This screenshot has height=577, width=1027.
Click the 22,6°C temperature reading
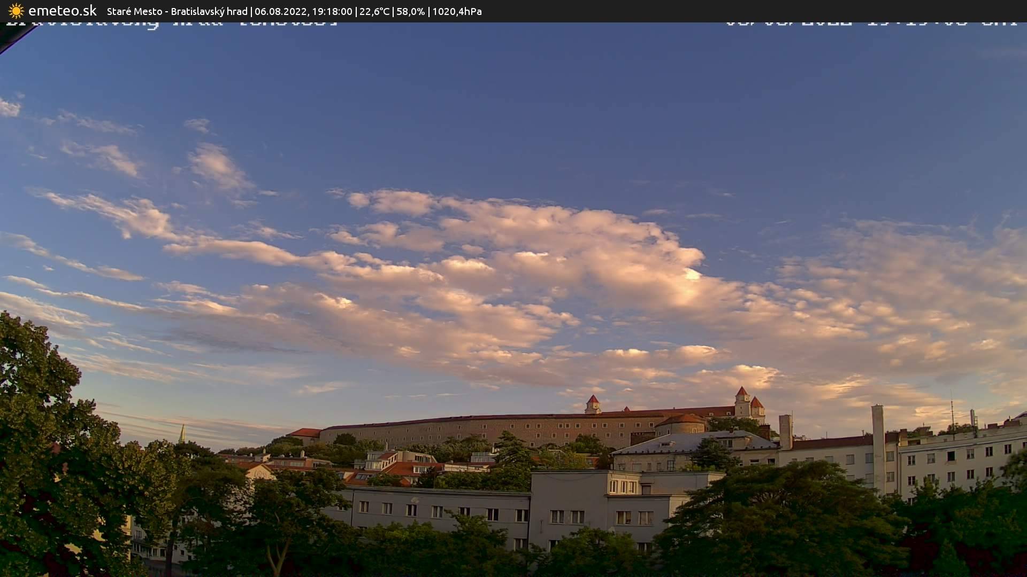coord(374,11)
